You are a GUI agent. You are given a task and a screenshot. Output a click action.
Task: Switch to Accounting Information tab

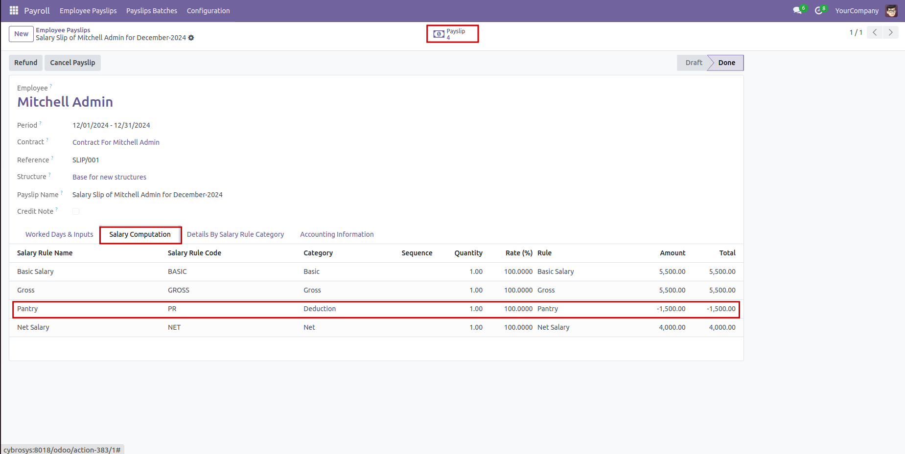[337, 234]
